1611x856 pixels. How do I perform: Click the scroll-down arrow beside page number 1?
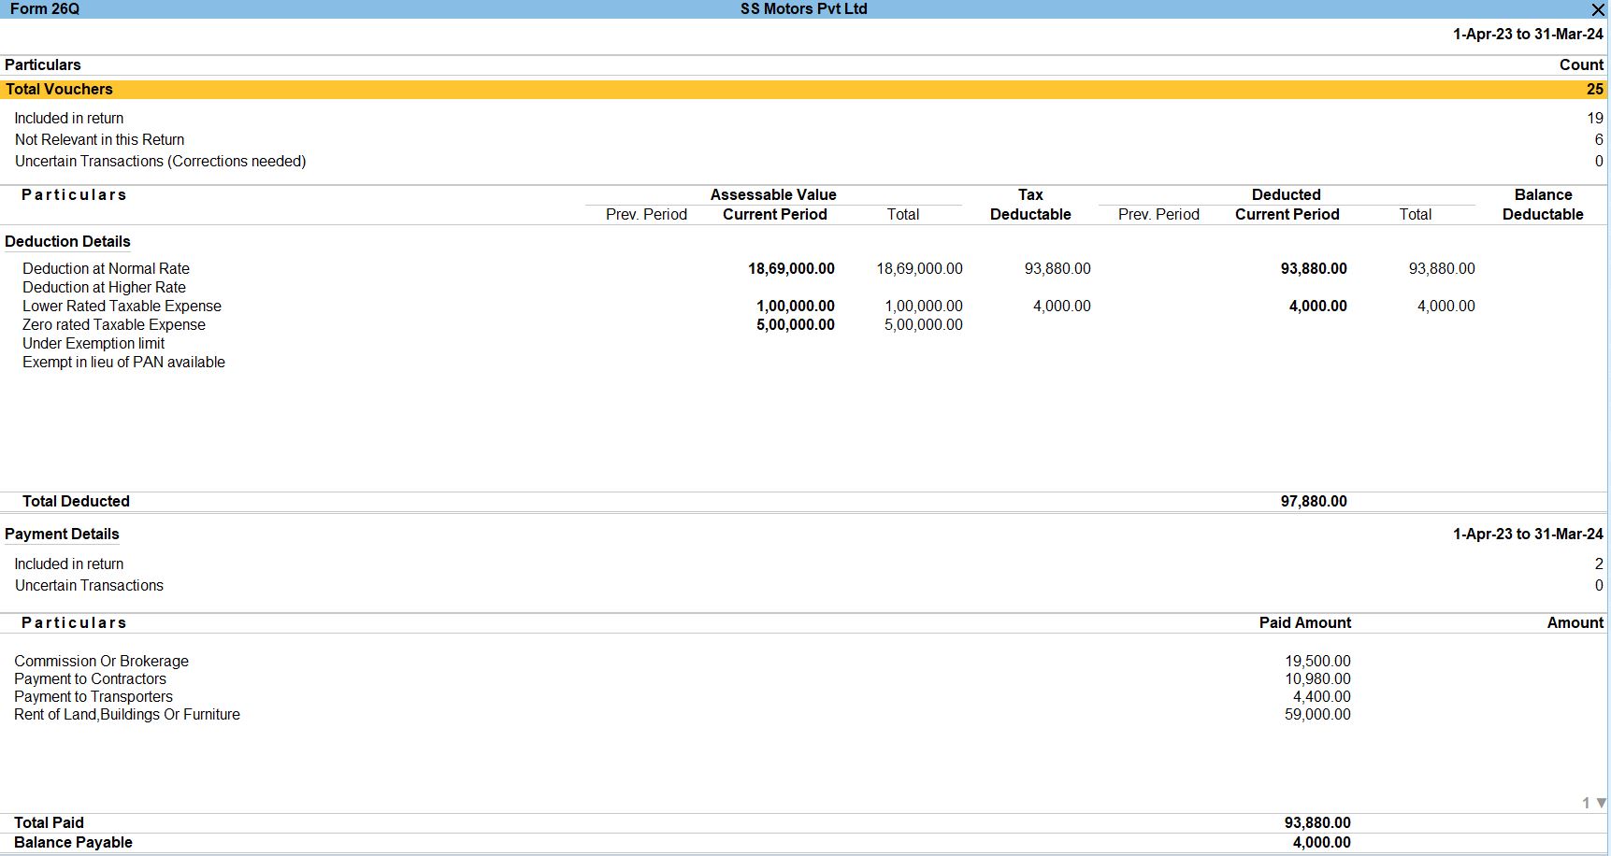pyautogui.click(x=1601, y=803)
